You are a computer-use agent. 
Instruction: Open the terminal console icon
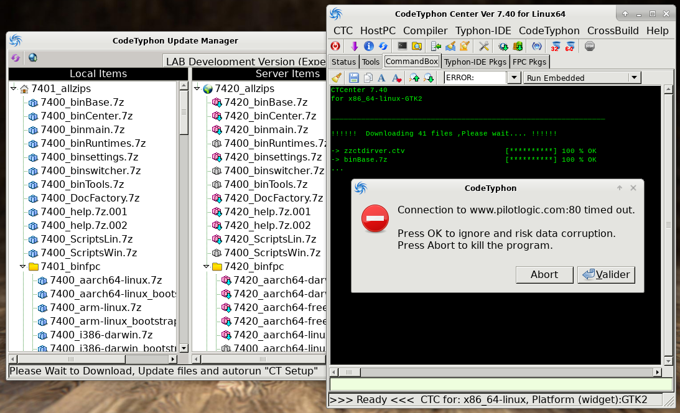click(x=403, y=47)
